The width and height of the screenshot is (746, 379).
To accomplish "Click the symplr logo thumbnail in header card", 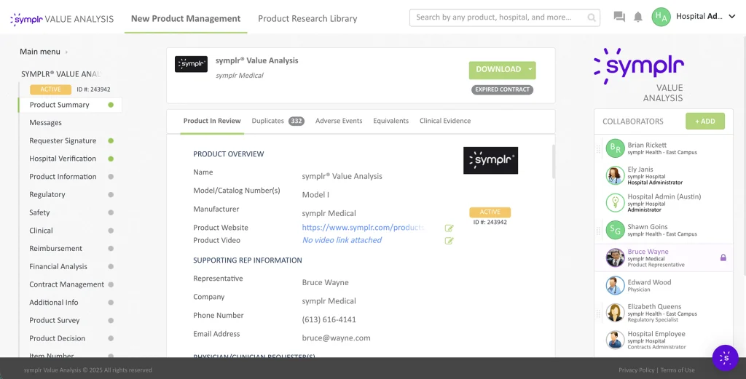I will coord(192,64).
